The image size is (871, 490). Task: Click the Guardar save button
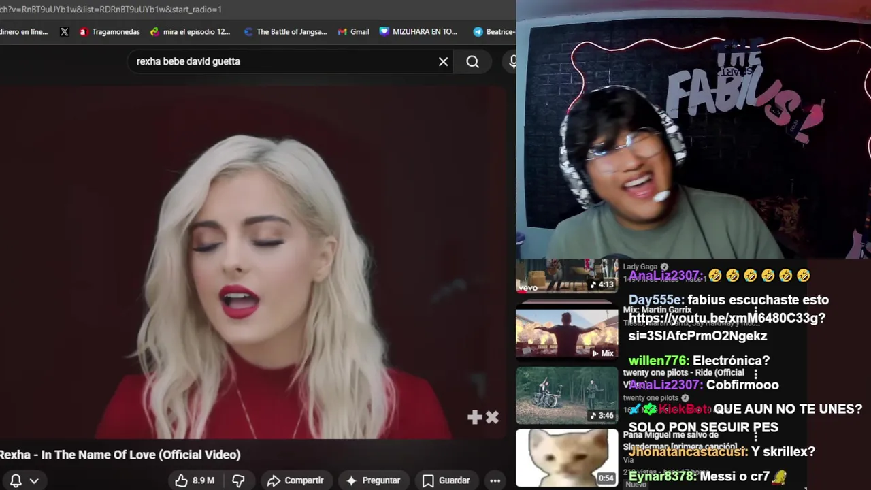pos(446,480)
